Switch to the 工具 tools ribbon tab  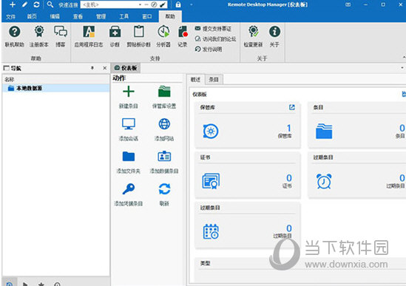coord(124,16)
